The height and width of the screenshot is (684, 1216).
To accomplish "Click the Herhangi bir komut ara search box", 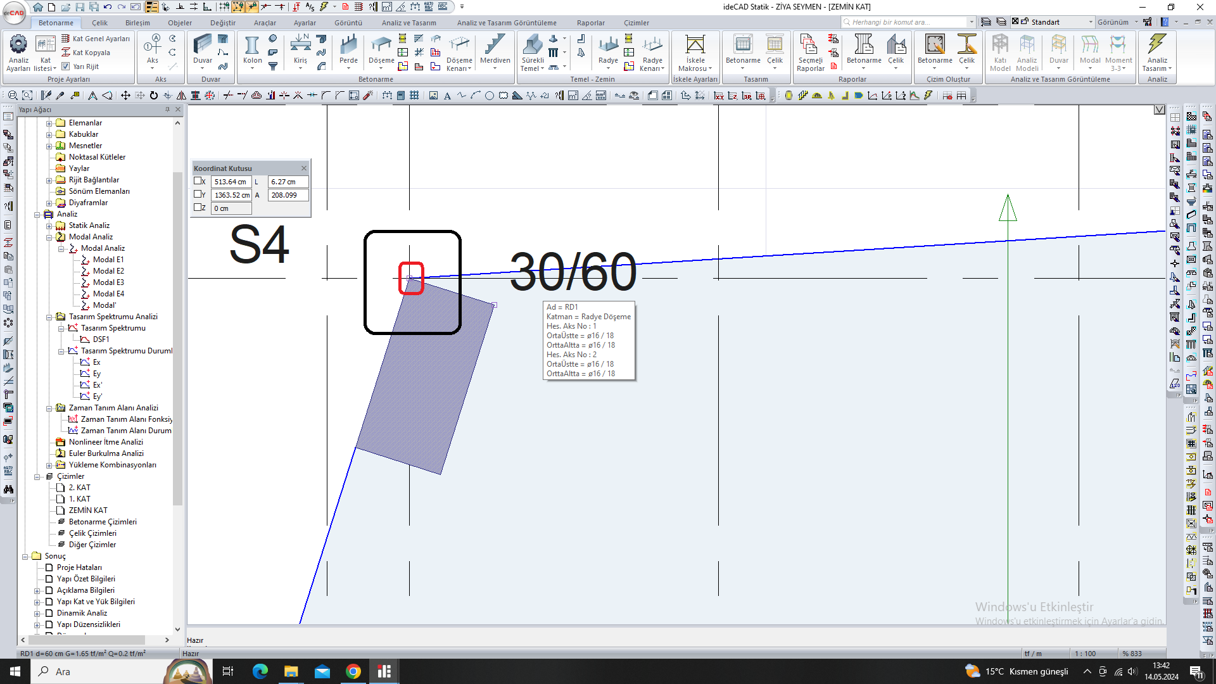I will point(908,22).
